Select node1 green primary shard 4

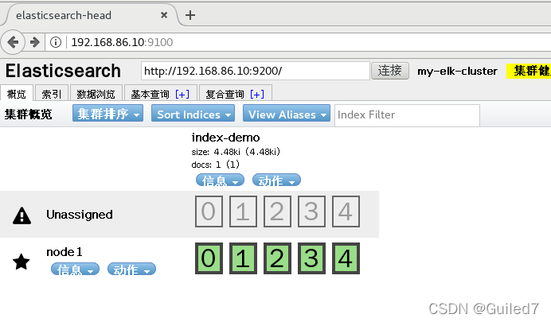[x=346, y=258]
